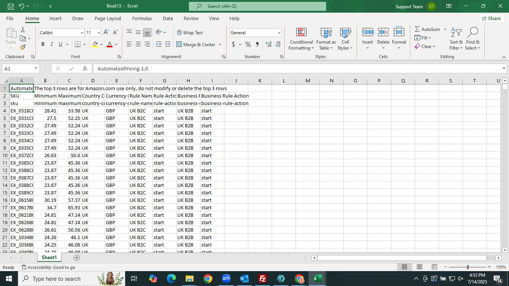Align text right icon

147,44
